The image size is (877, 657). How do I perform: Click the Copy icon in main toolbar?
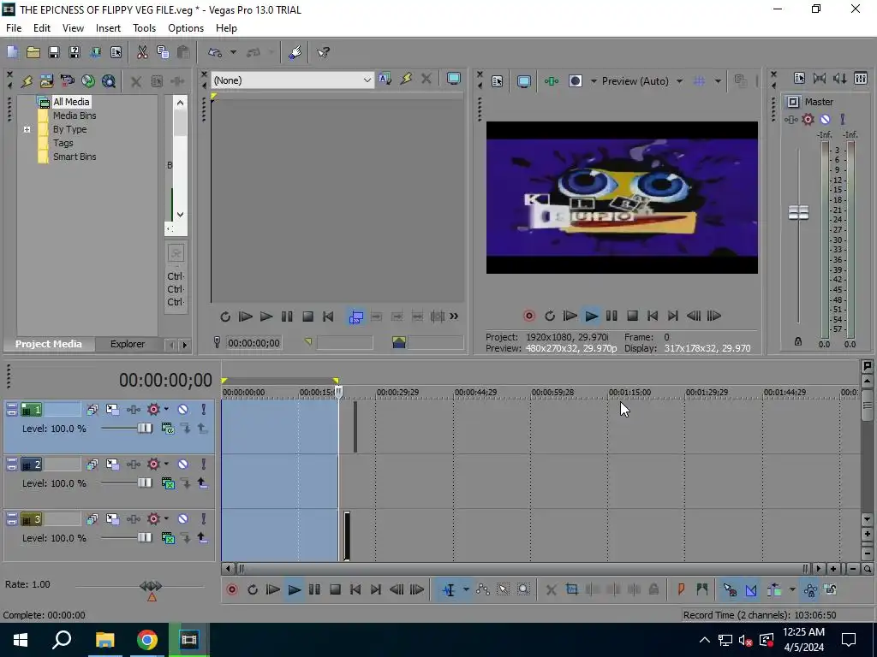click(x=163, y=52)
